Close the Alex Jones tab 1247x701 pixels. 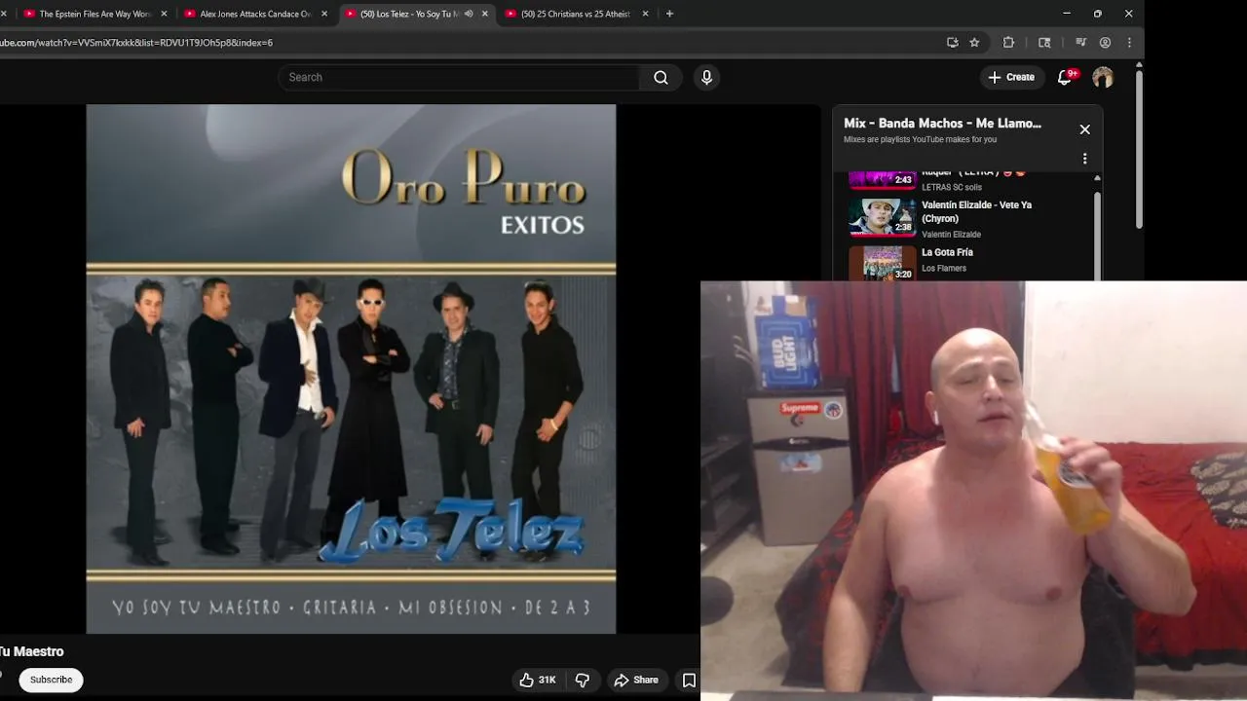pyautogui.click(x=324, y=14)
